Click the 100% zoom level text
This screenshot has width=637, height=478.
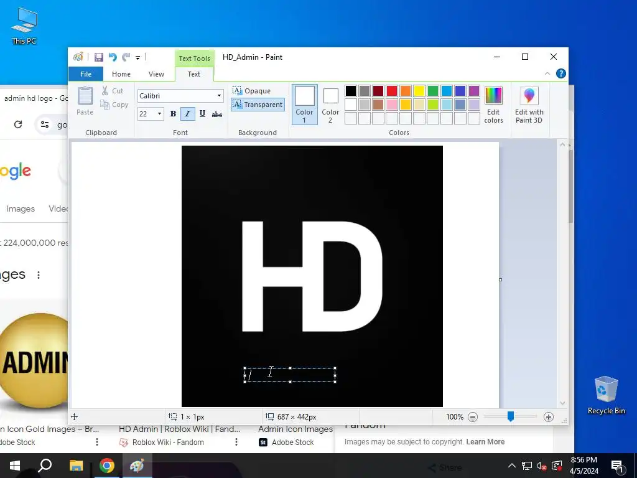click(x=455, y=417)
